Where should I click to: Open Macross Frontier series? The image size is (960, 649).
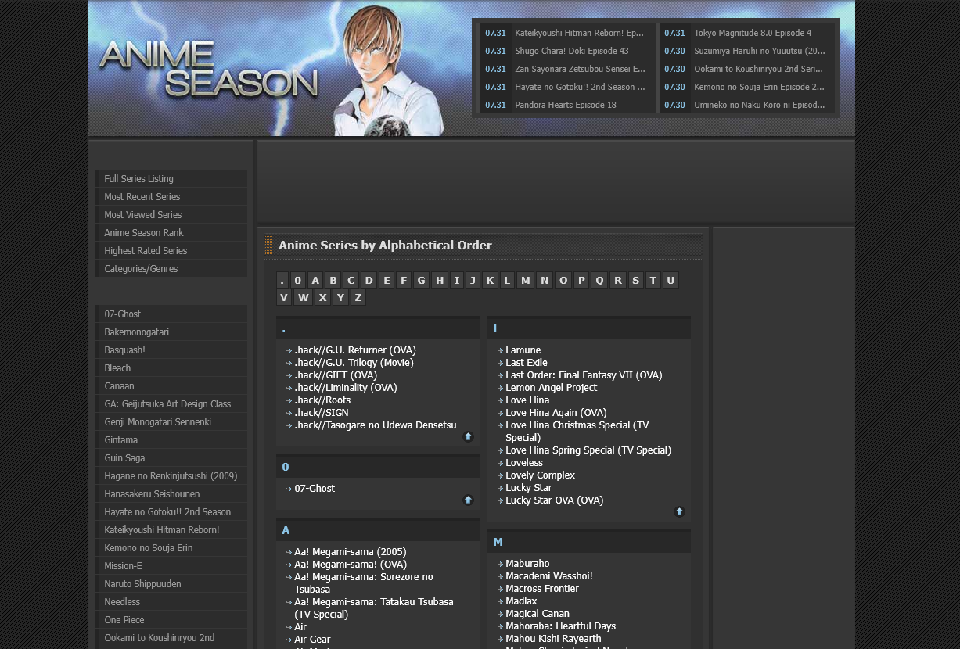(542, 589)
